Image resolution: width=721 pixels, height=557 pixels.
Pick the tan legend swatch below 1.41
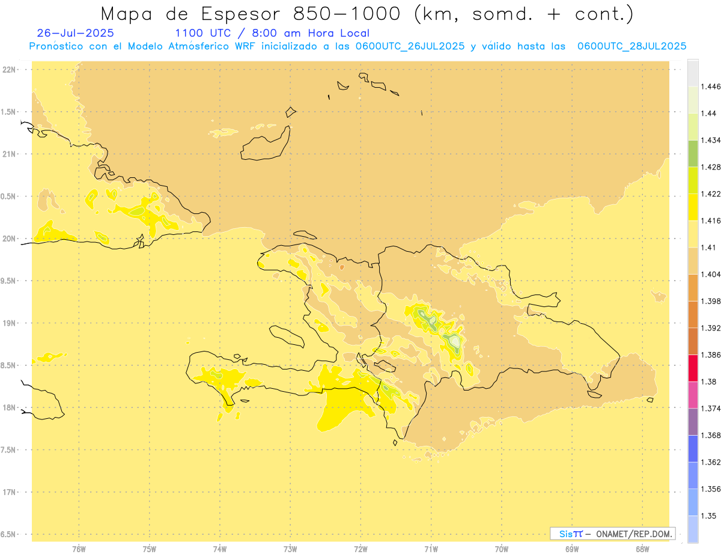693,261
